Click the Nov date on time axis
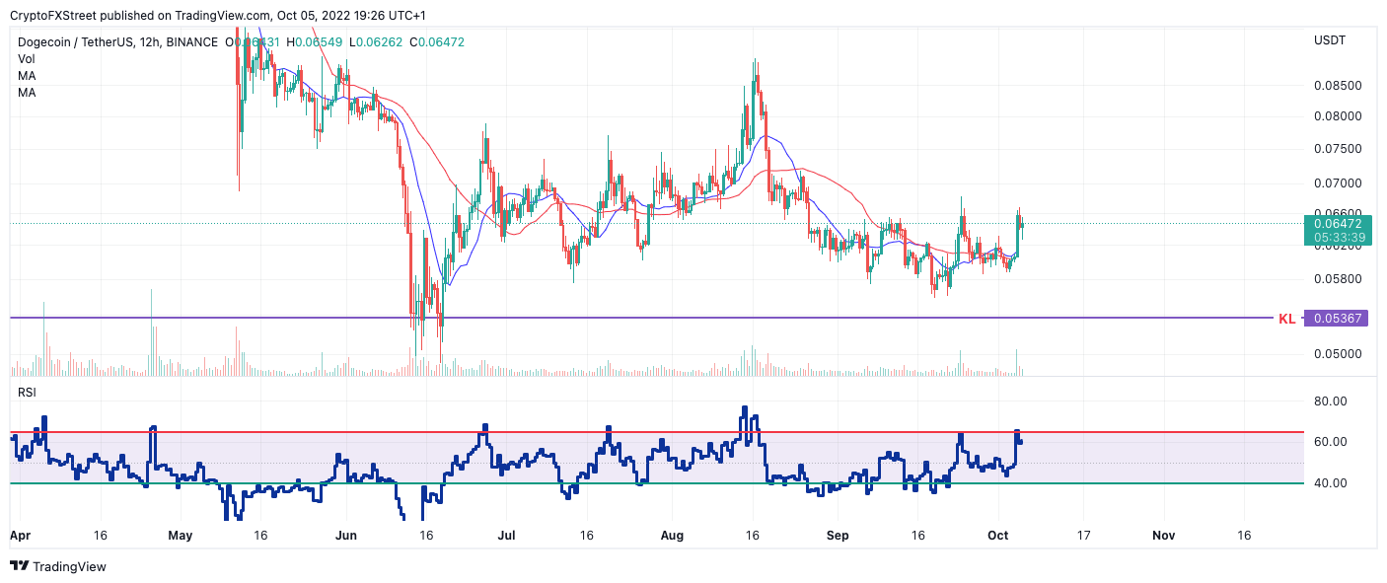Image resolution: width=1387 pixels, height=583 pixels. (1163, 536)
